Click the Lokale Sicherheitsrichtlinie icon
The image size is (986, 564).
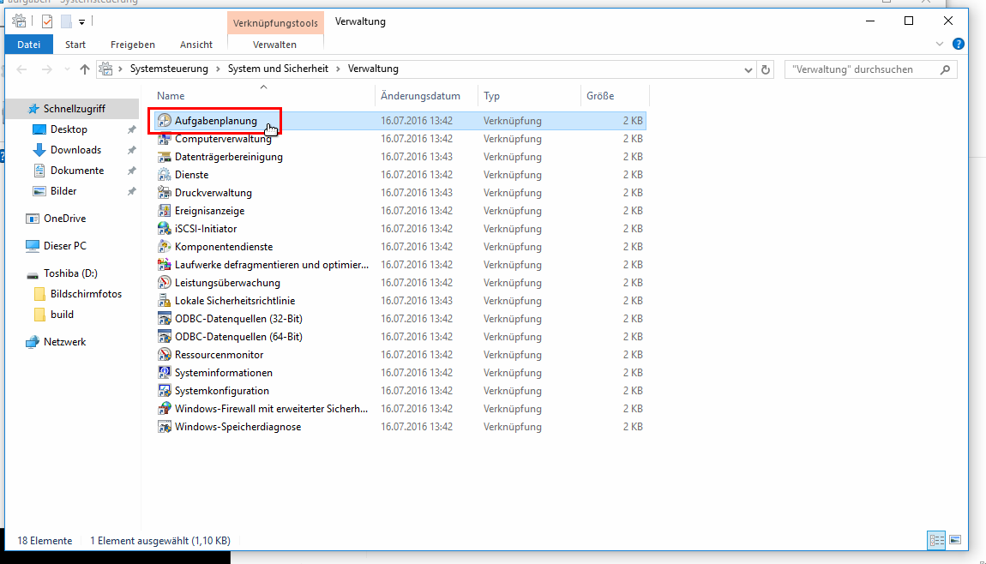tap(164, 301)
